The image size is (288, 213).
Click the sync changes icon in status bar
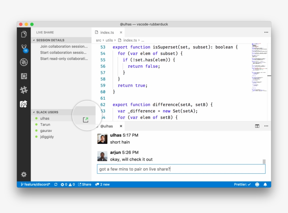pos(56,184)
